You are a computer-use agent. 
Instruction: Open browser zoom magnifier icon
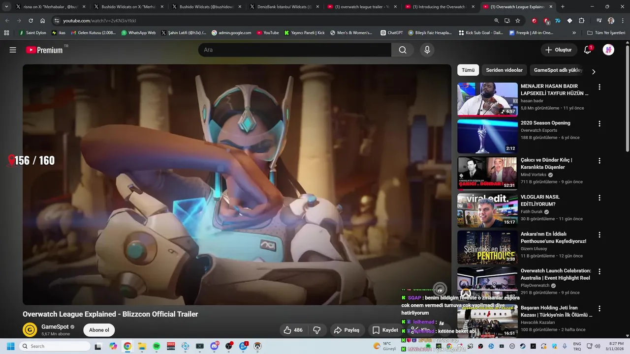pos(497,21)
